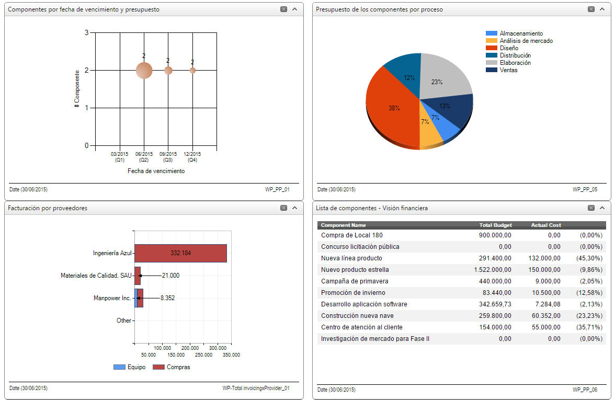Click the "Total Budget" column header
Screen dimensions: 615x400
[495, 225]
